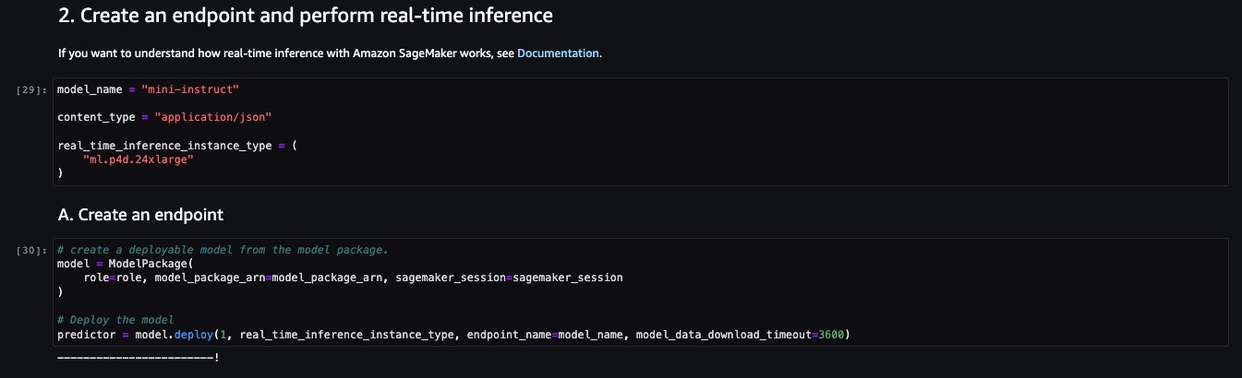1242x378 pixels.
Task: Select the cell prompt [29]:
Action: pyautogui.click(x=32, y=90)
